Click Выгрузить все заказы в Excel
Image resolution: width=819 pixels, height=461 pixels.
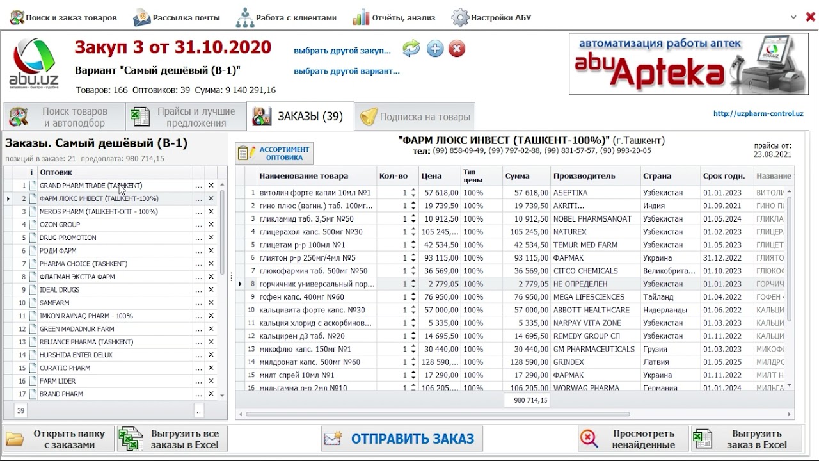[172, 439]
